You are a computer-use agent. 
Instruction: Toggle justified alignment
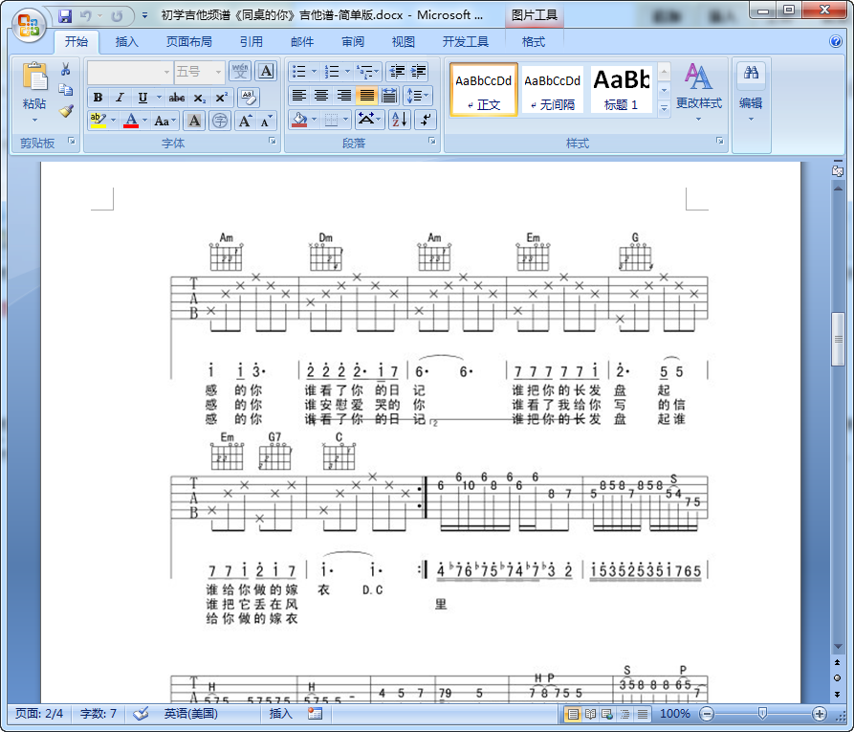pyautogui.click(x=366, y=96)
